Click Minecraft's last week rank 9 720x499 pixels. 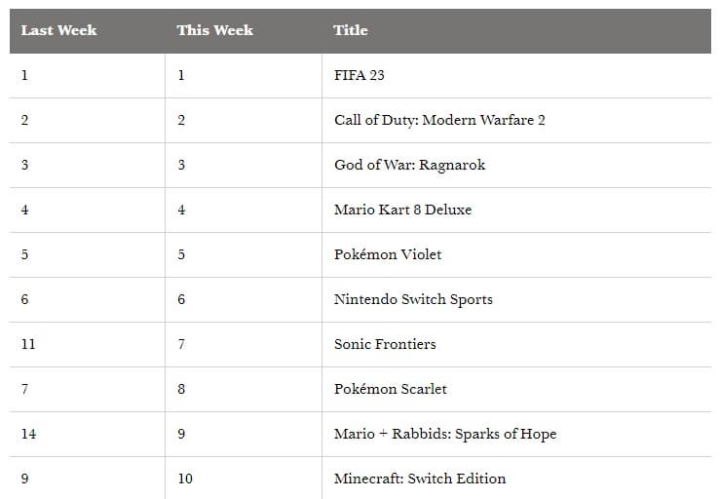[x=24, y=479]
